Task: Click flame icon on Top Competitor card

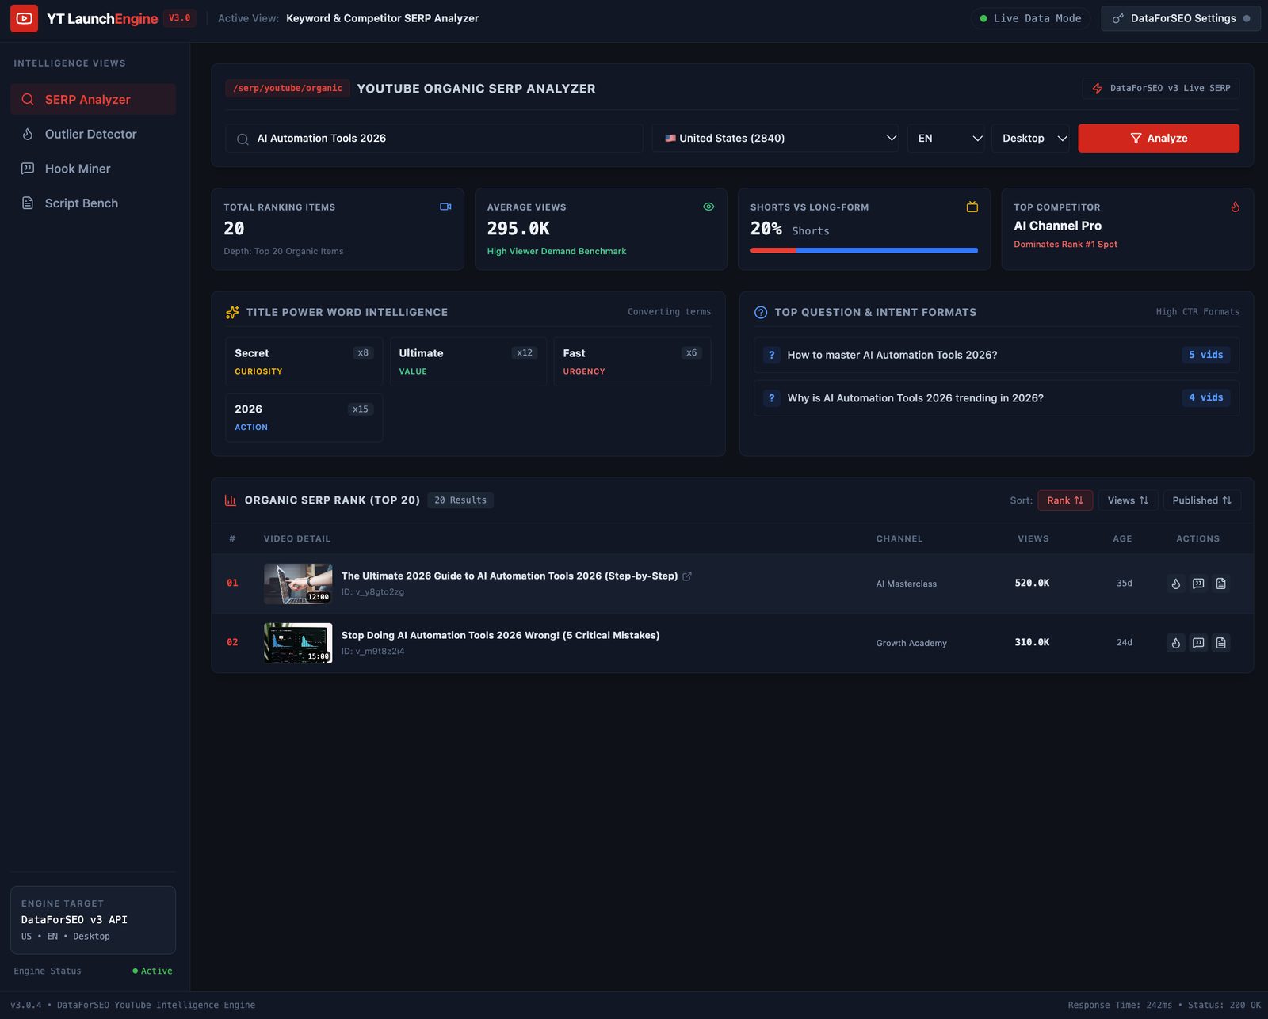Action: pos(1235,207)
